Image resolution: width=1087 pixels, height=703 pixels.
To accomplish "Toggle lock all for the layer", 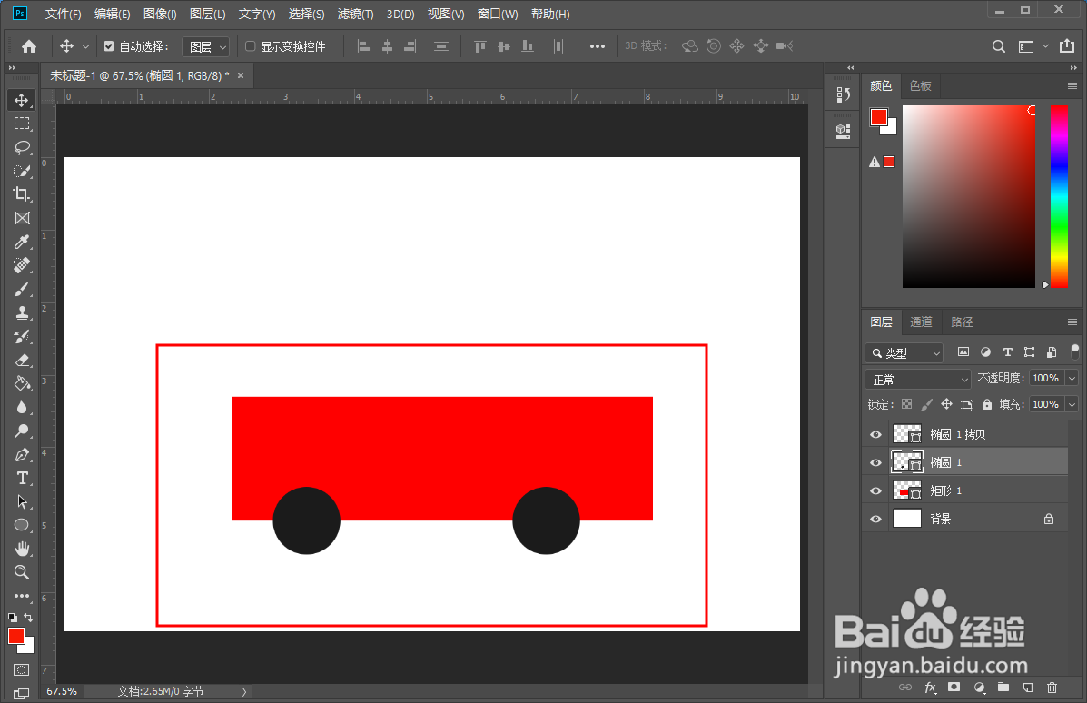I will [x=986, y=404].
